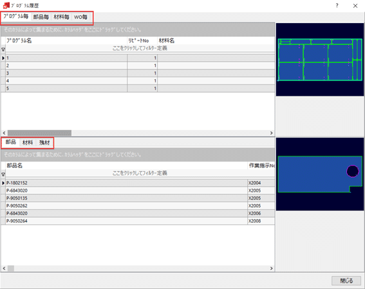
Task: Select program row 3
Action: click(138, 73)
